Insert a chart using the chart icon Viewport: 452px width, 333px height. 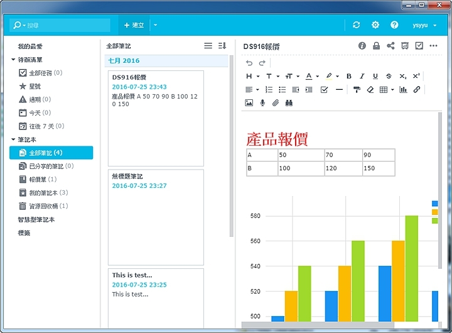(x=404, y=90)
